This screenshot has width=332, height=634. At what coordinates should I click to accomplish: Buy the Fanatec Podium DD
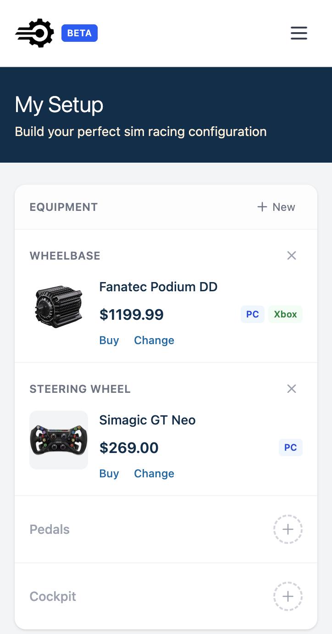(x=109, y=340)
